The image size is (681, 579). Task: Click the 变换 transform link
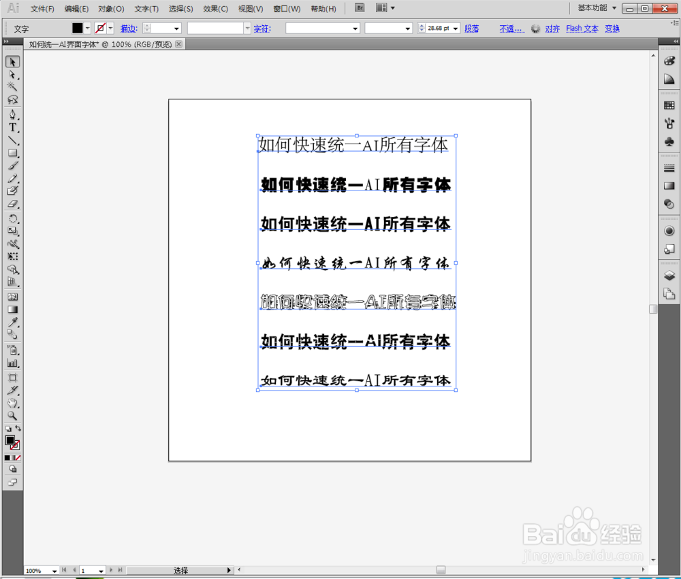612,29
